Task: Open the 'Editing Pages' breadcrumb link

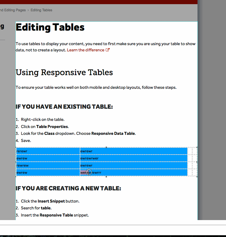Action: (13, 10)
